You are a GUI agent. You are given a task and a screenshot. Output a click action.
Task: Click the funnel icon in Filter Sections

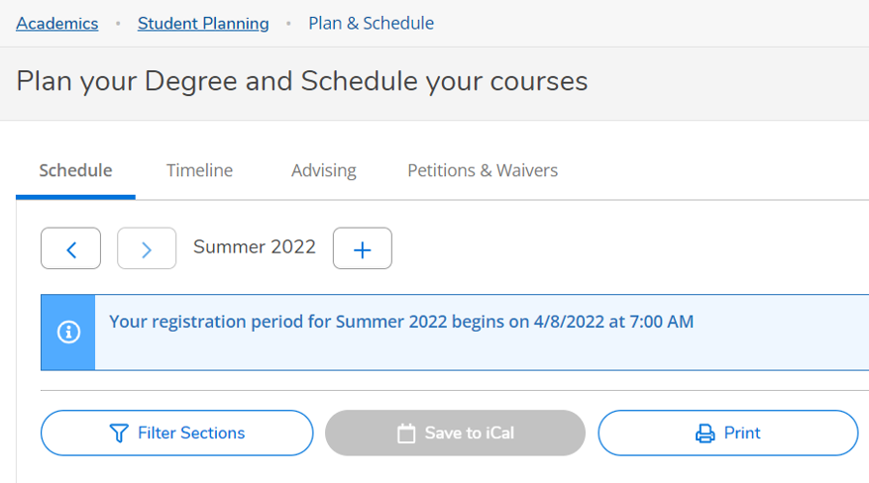tap(119, 434)
